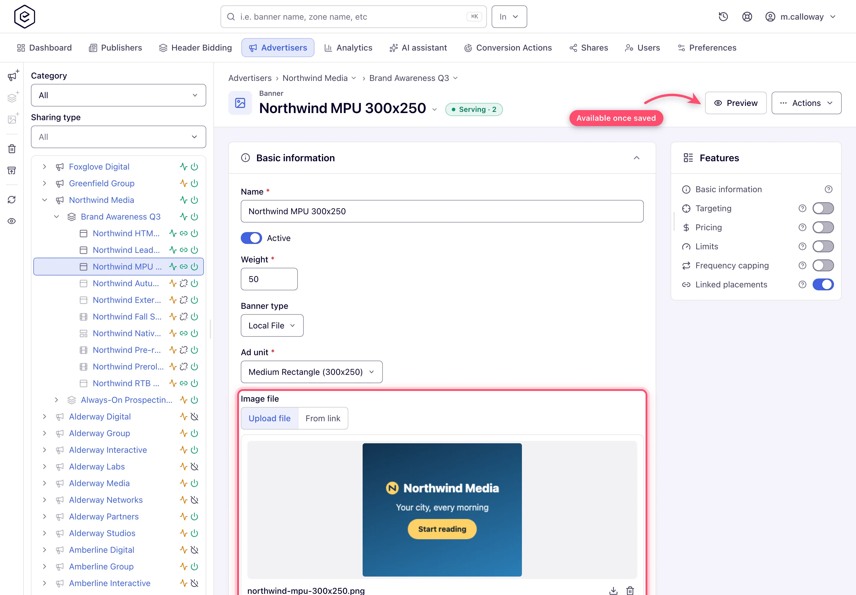The width and height of the screenshot is (856, 595).
Task: Open the Actions menu button
Action: [x=806, y=103]
